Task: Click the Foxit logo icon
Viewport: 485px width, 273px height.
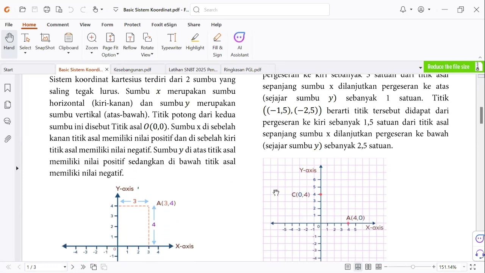Action: [x=7, y=9]
